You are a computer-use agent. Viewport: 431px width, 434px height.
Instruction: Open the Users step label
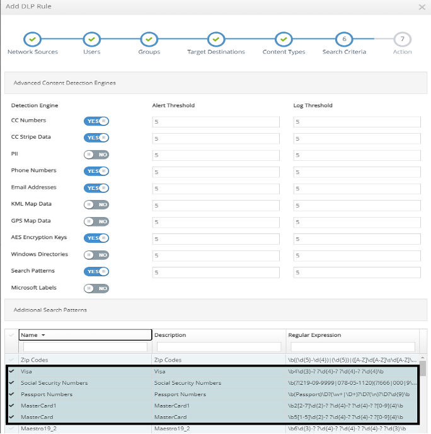[92, 52]
